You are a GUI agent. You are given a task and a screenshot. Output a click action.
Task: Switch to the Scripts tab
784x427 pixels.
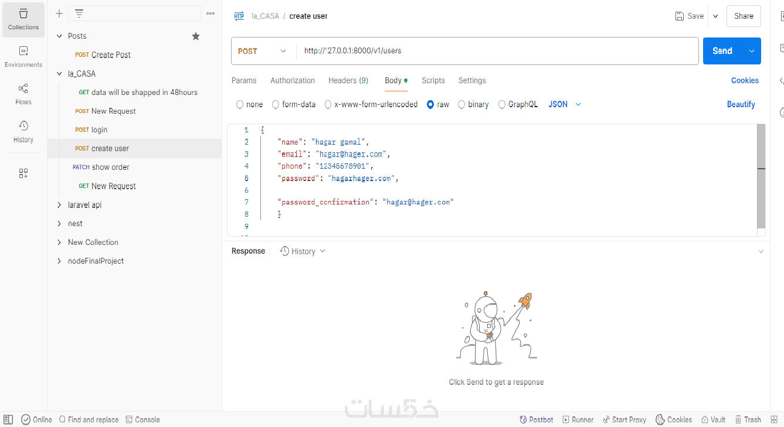click(433, 81)
